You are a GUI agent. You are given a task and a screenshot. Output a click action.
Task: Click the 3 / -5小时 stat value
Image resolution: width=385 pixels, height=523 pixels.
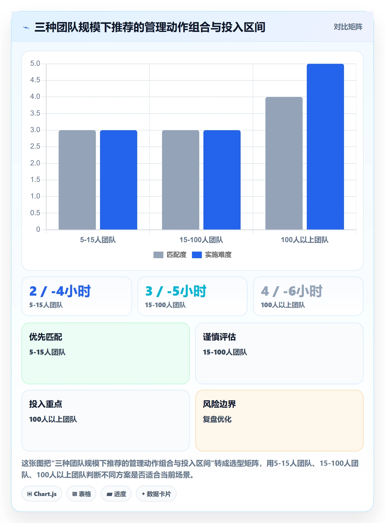pyautogui.click(x=176, y=291)
